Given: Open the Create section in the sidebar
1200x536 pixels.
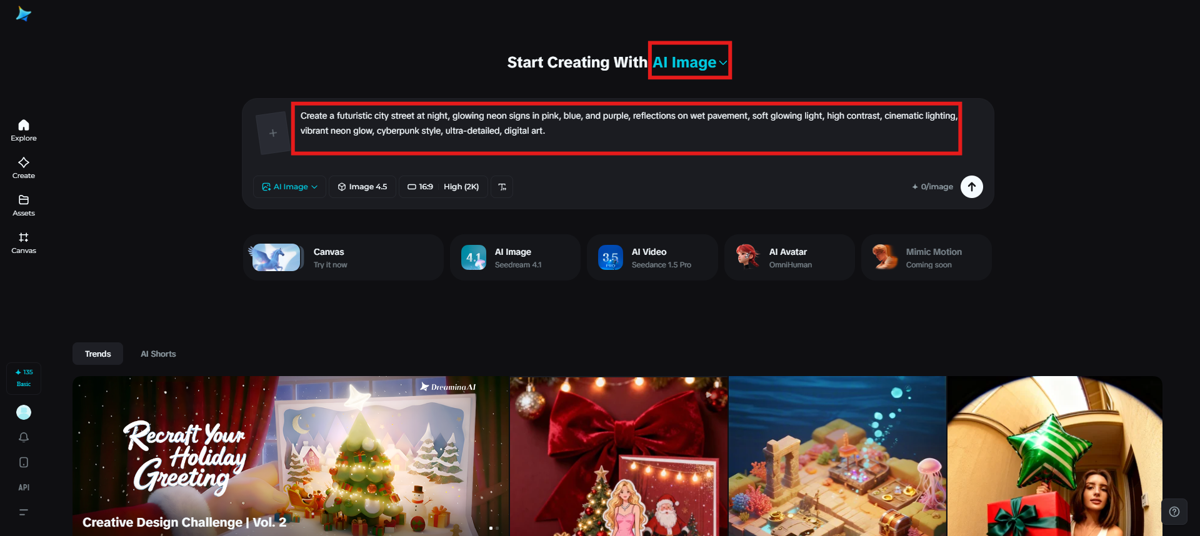Looking at the screenshot, I should click(x=24, y=168).
